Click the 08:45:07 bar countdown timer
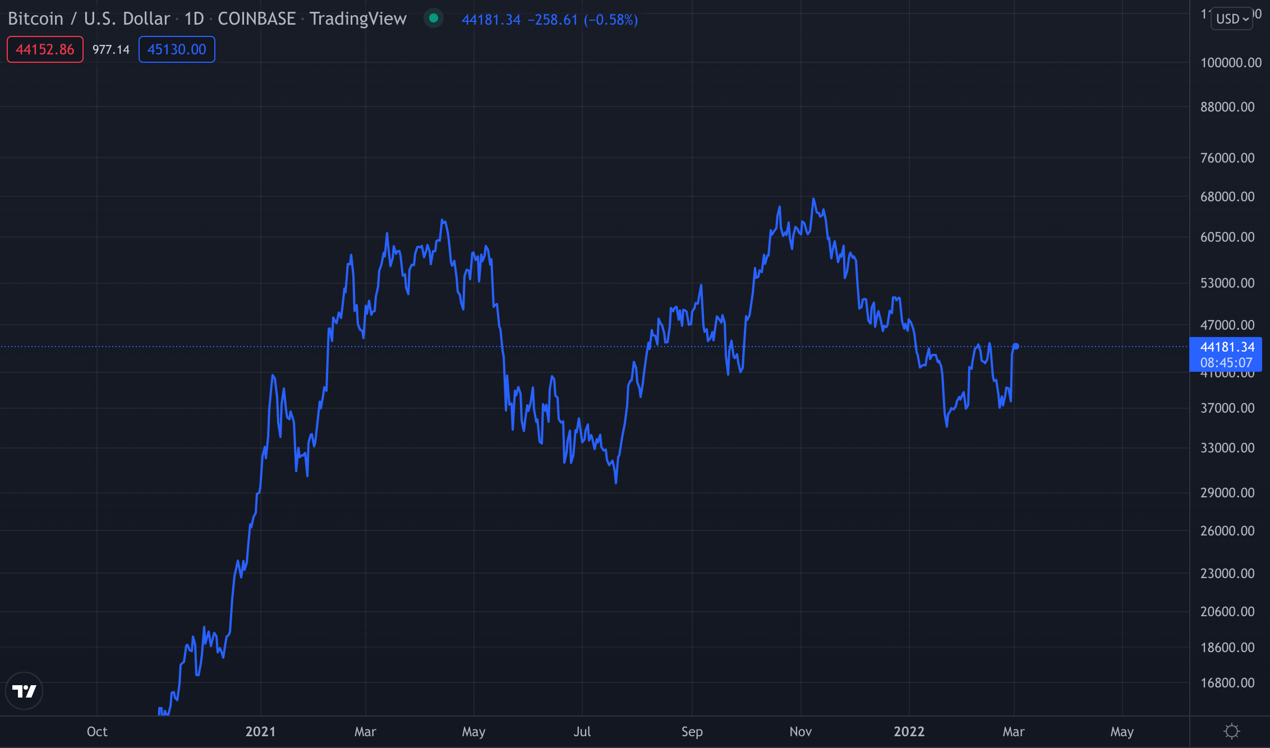1270x748 pixels. (x=1226, y=363)
